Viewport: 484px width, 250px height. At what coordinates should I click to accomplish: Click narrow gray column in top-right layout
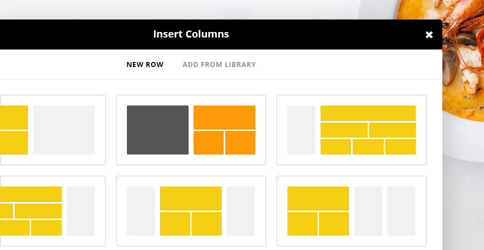pyautogui.click(x=301, y=130)
